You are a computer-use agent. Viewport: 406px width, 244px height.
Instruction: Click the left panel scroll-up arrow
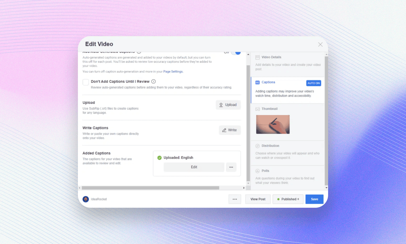(248, 54)
